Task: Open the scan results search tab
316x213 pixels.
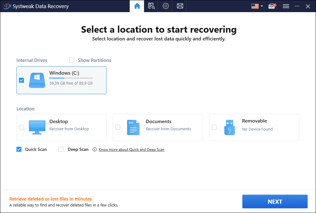Action: 151,6
